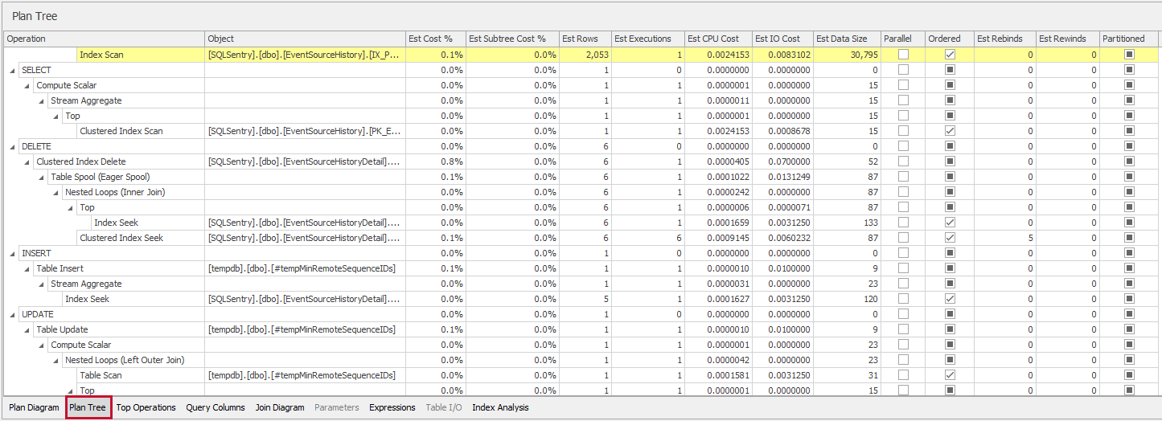
Task: Collapse the Table Spool (Eager Spool) node
Action: tap(41, 177)
